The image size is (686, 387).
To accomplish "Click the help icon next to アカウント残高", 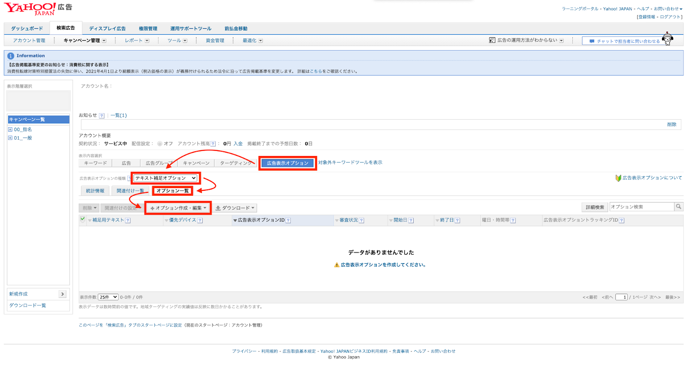I will [x=213, y=144].
